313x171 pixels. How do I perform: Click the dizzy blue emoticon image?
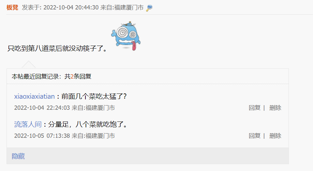pos(126,36)
